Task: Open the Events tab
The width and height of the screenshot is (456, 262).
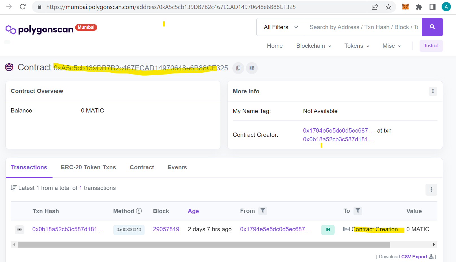Action: pos(177,167)
